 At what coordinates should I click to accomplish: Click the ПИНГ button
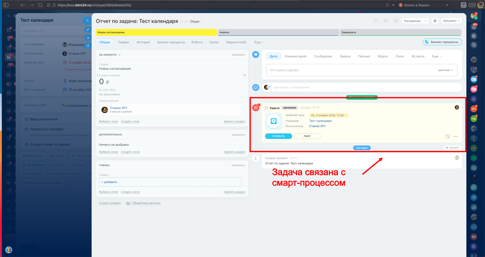click(x=307, y=136)
